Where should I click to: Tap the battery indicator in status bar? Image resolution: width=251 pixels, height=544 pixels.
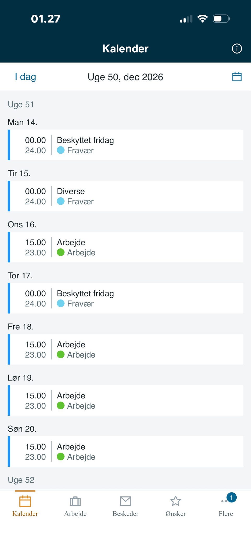[221, 19]
